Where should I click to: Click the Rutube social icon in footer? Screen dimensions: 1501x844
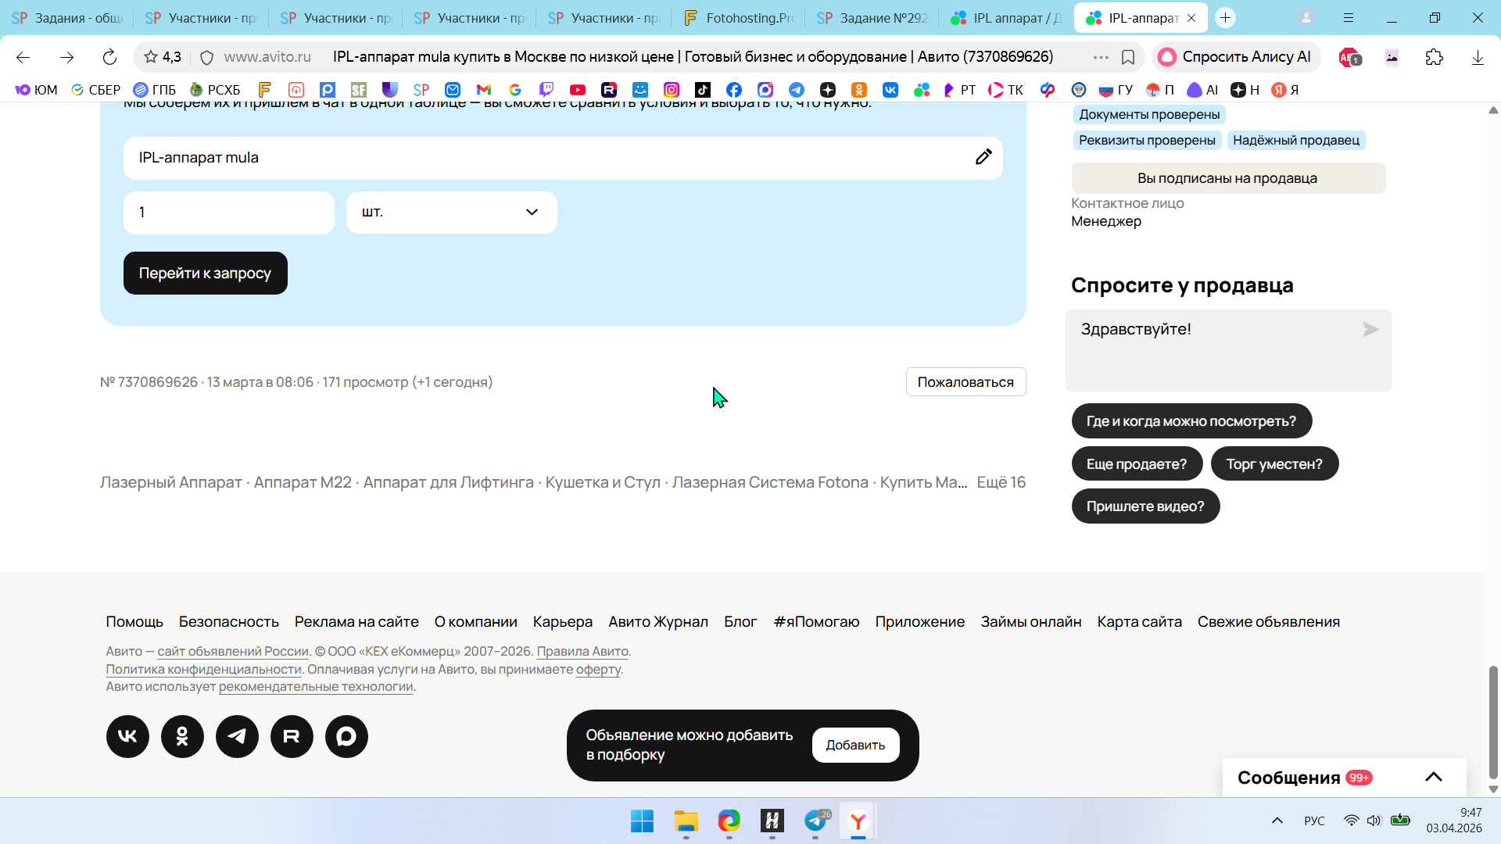[292, 736]
